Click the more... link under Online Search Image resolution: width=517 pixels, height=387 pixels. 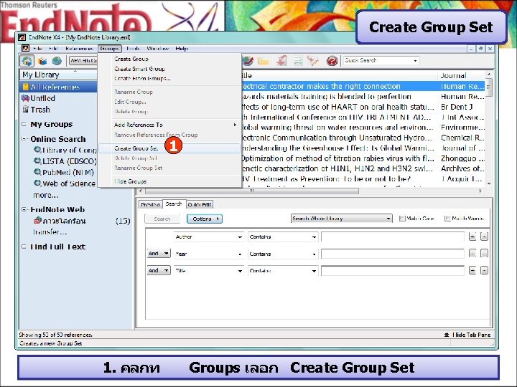point(45,195)
